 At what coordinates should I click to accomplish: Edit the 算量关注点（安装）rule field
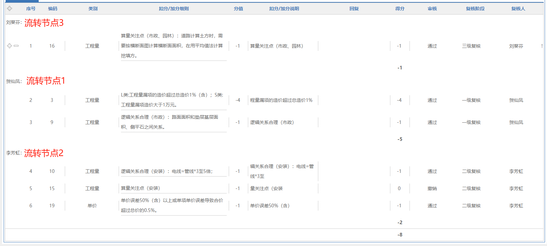coord(174,188)
